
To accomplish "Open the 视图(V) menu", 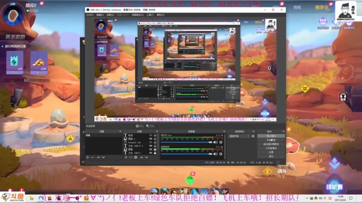I will click(x=110, y=15).
